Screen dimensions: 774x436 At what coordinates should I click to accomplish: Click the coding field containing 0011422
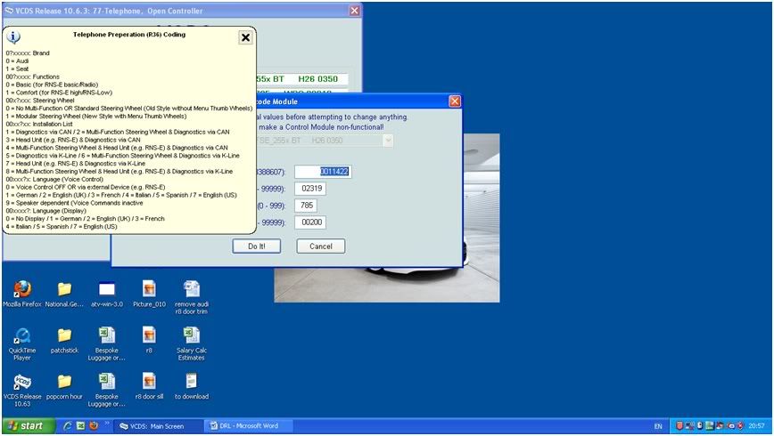323,171
